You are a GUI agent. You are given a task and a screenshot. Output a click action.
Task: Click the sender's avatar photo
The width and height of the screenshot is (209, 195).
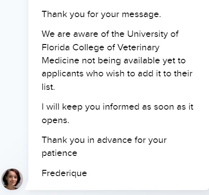[12, 179]
